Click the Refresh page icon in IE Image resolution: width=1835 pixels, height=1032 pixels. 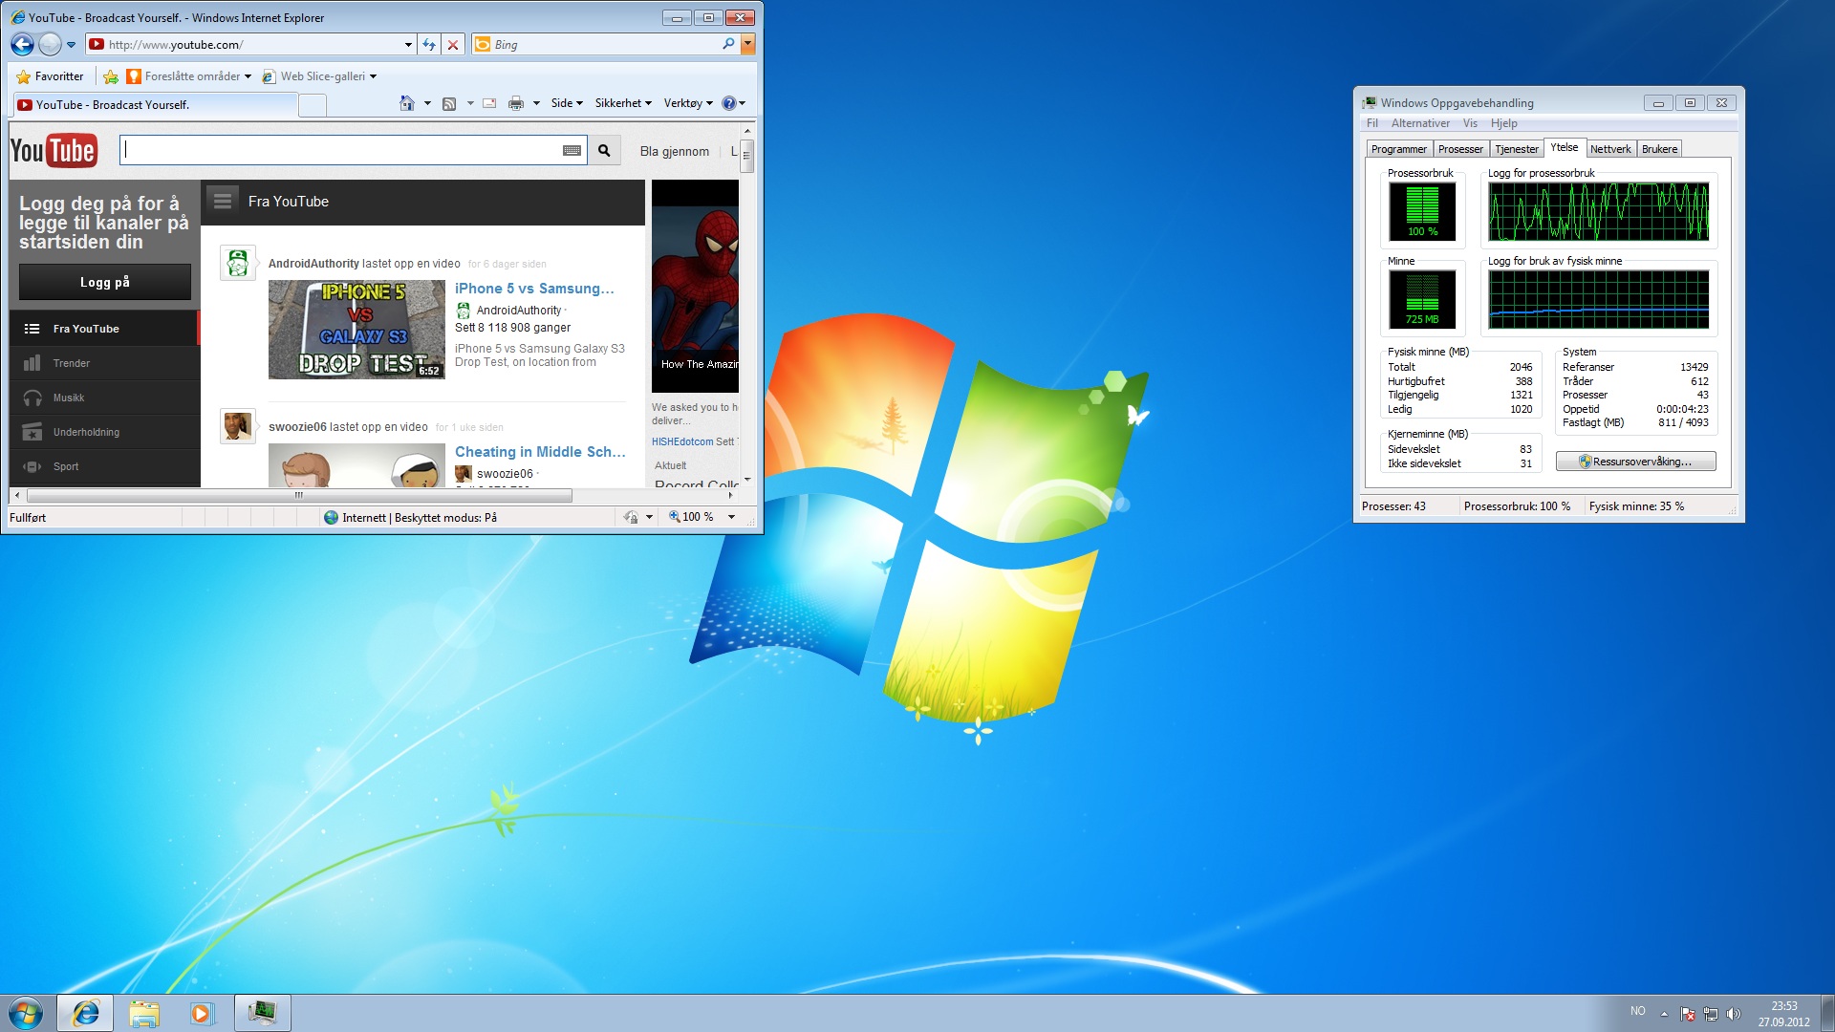429,44
